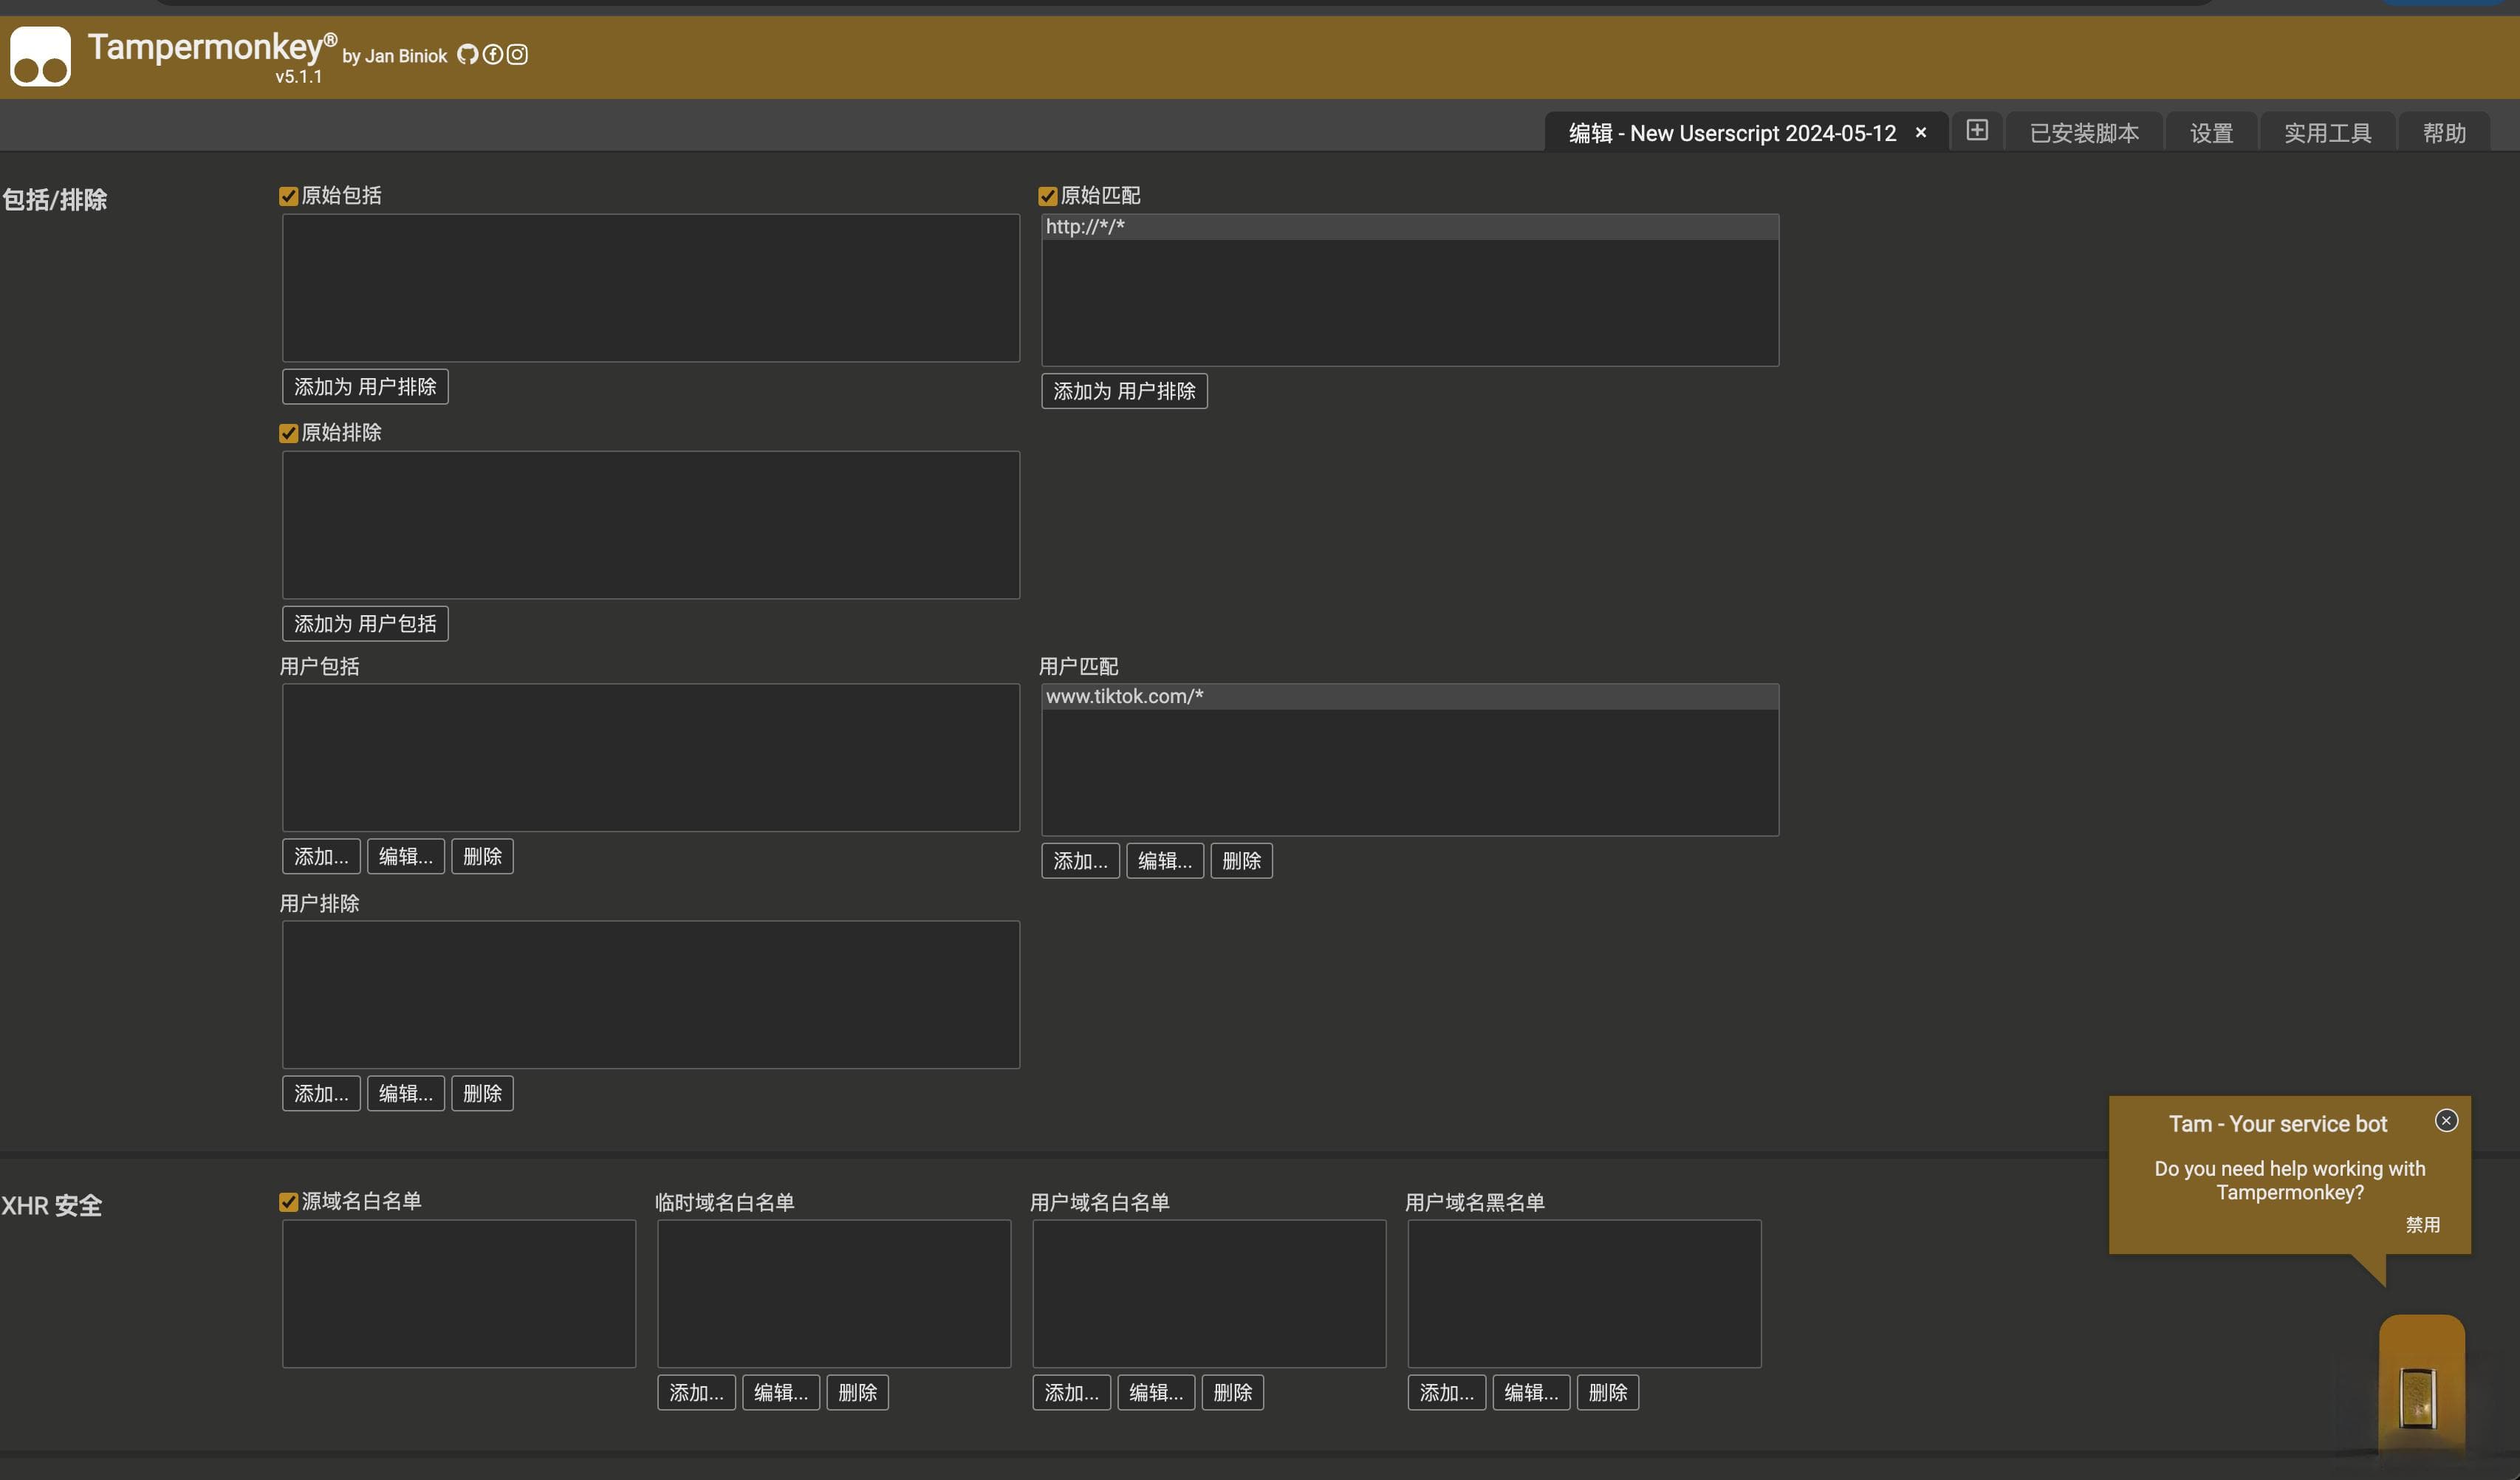This screenshot has width=2520, height=1480.
Task: Open the Facebook icon link in header
Action: [492, 54]
